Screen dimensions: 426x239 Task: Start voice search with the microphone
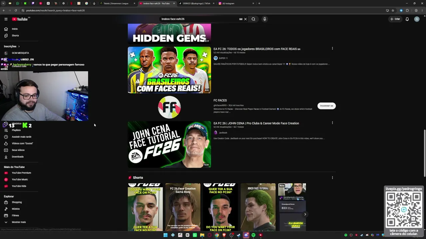click(265, 19)
